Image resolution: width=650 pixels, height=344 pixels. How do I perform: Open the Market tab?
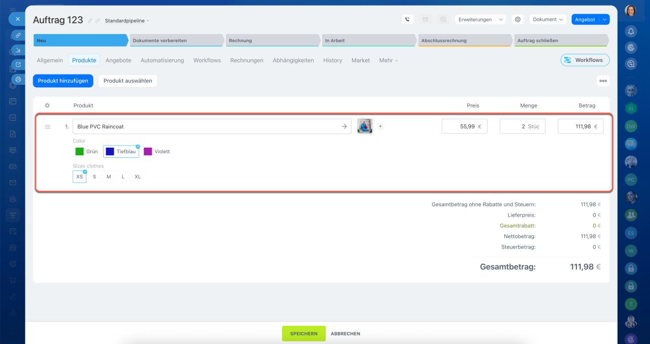pyautogui.click(x=361, y=60)
